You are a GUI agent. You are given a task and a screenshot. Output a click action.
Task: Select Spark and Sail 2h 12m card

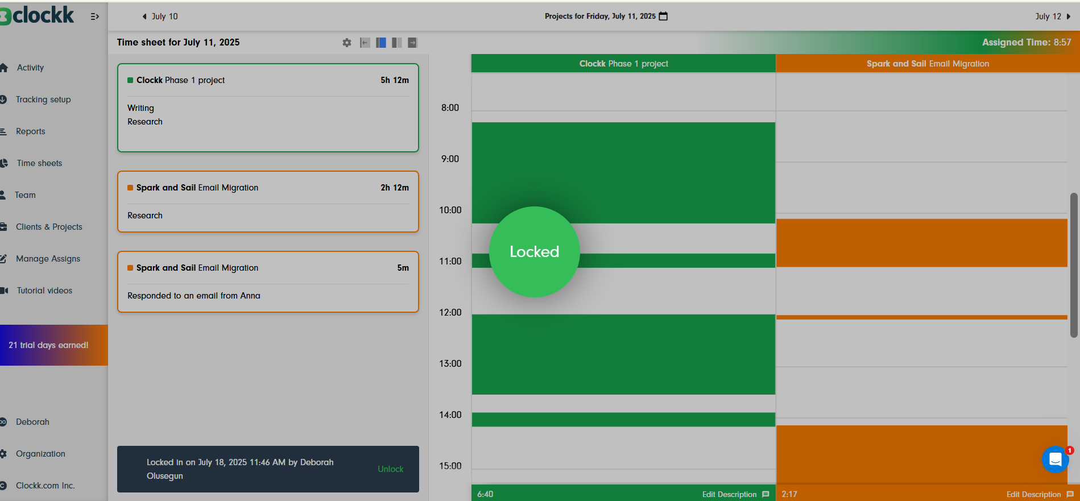[x=268, y=201]
